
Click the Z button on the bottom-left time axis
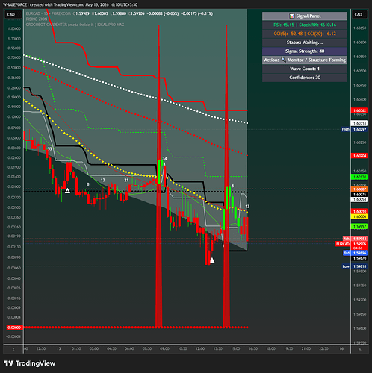click(x=13, y=349)
